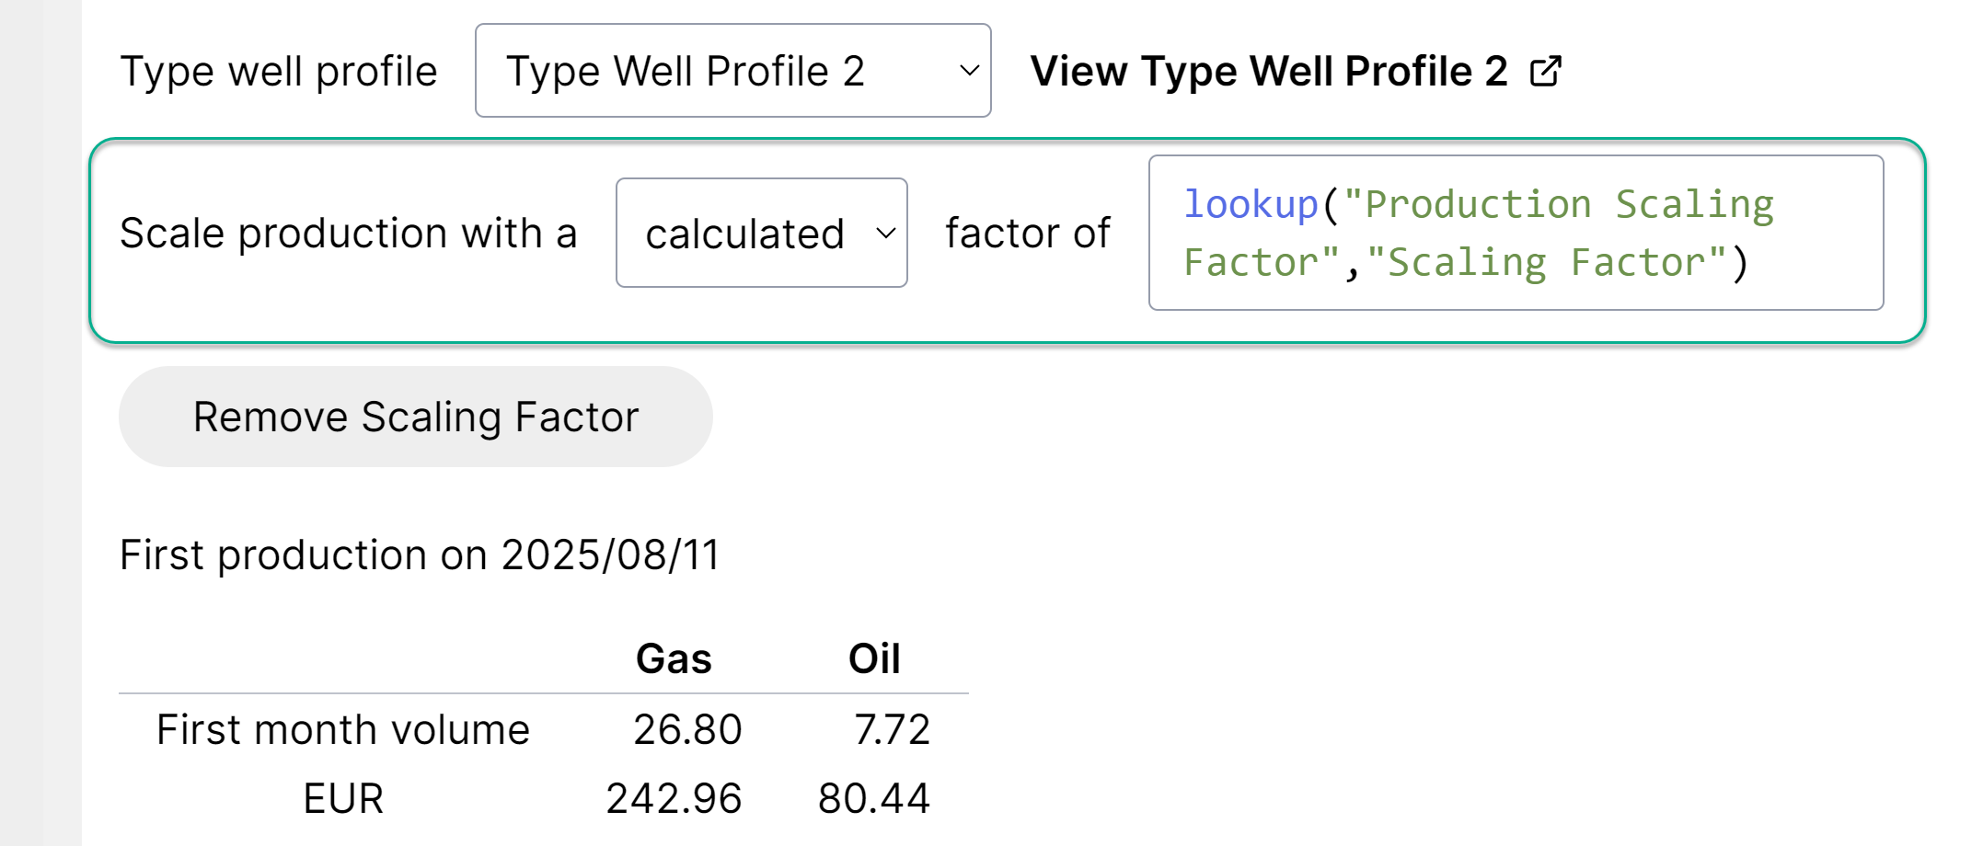Select the Gas column header
Screen dimensions: 1983x846
point(674,658)
